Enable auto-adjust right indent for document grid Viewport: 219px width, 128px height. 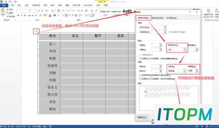point(140,58)
